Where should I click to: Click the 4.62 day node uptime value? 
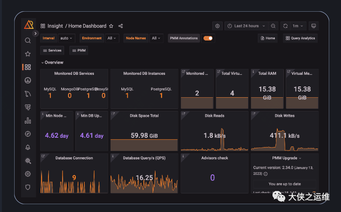point(57,135)
